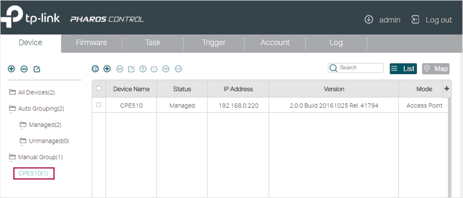This screenshot has width=463, height=198.
Task: Sort by Status column header
Action: pos(182,89)
